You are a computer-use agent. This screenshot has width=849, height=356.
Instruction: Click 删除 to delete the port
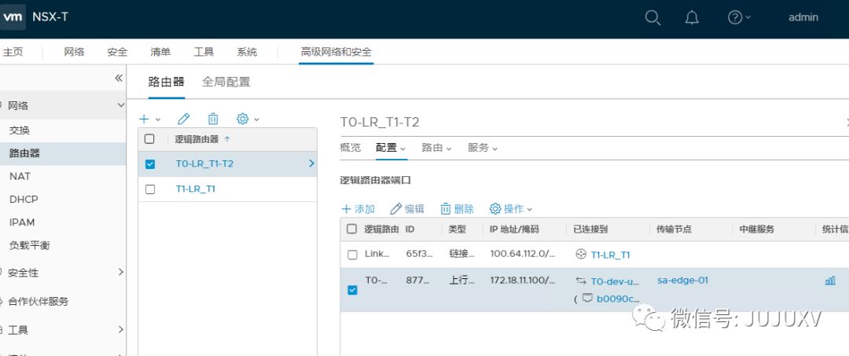click(x=457, y=209)
